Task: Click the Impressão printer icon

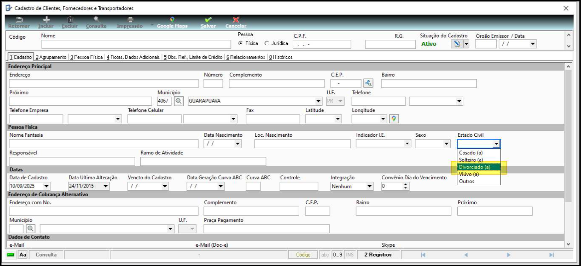Action: (130, 20)
